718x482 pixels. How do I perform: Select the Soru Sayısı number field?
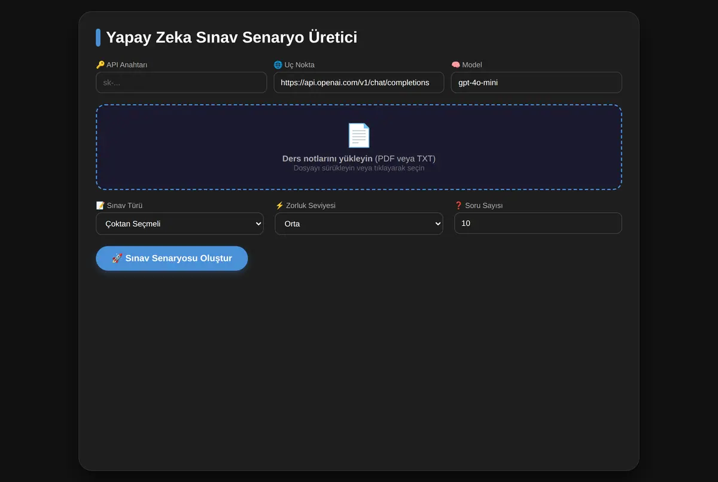point(538,223)
